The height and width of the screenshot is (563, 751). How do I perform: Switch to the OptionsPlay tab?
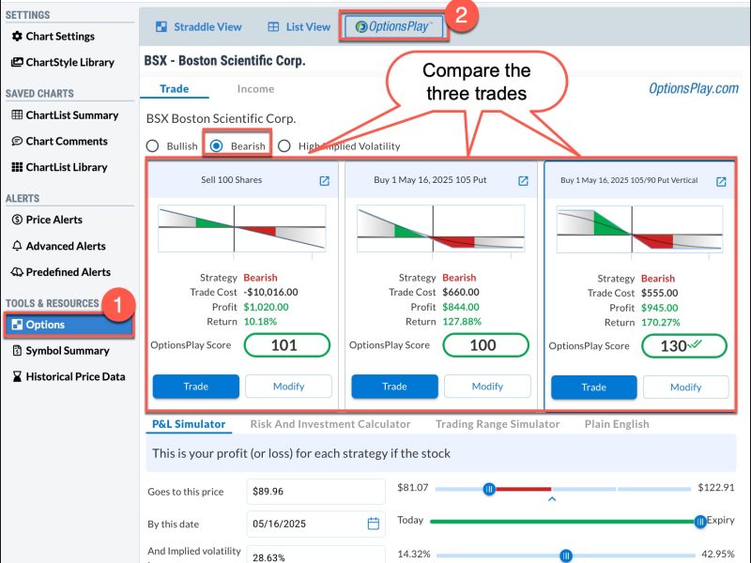[x=393, y=27]
